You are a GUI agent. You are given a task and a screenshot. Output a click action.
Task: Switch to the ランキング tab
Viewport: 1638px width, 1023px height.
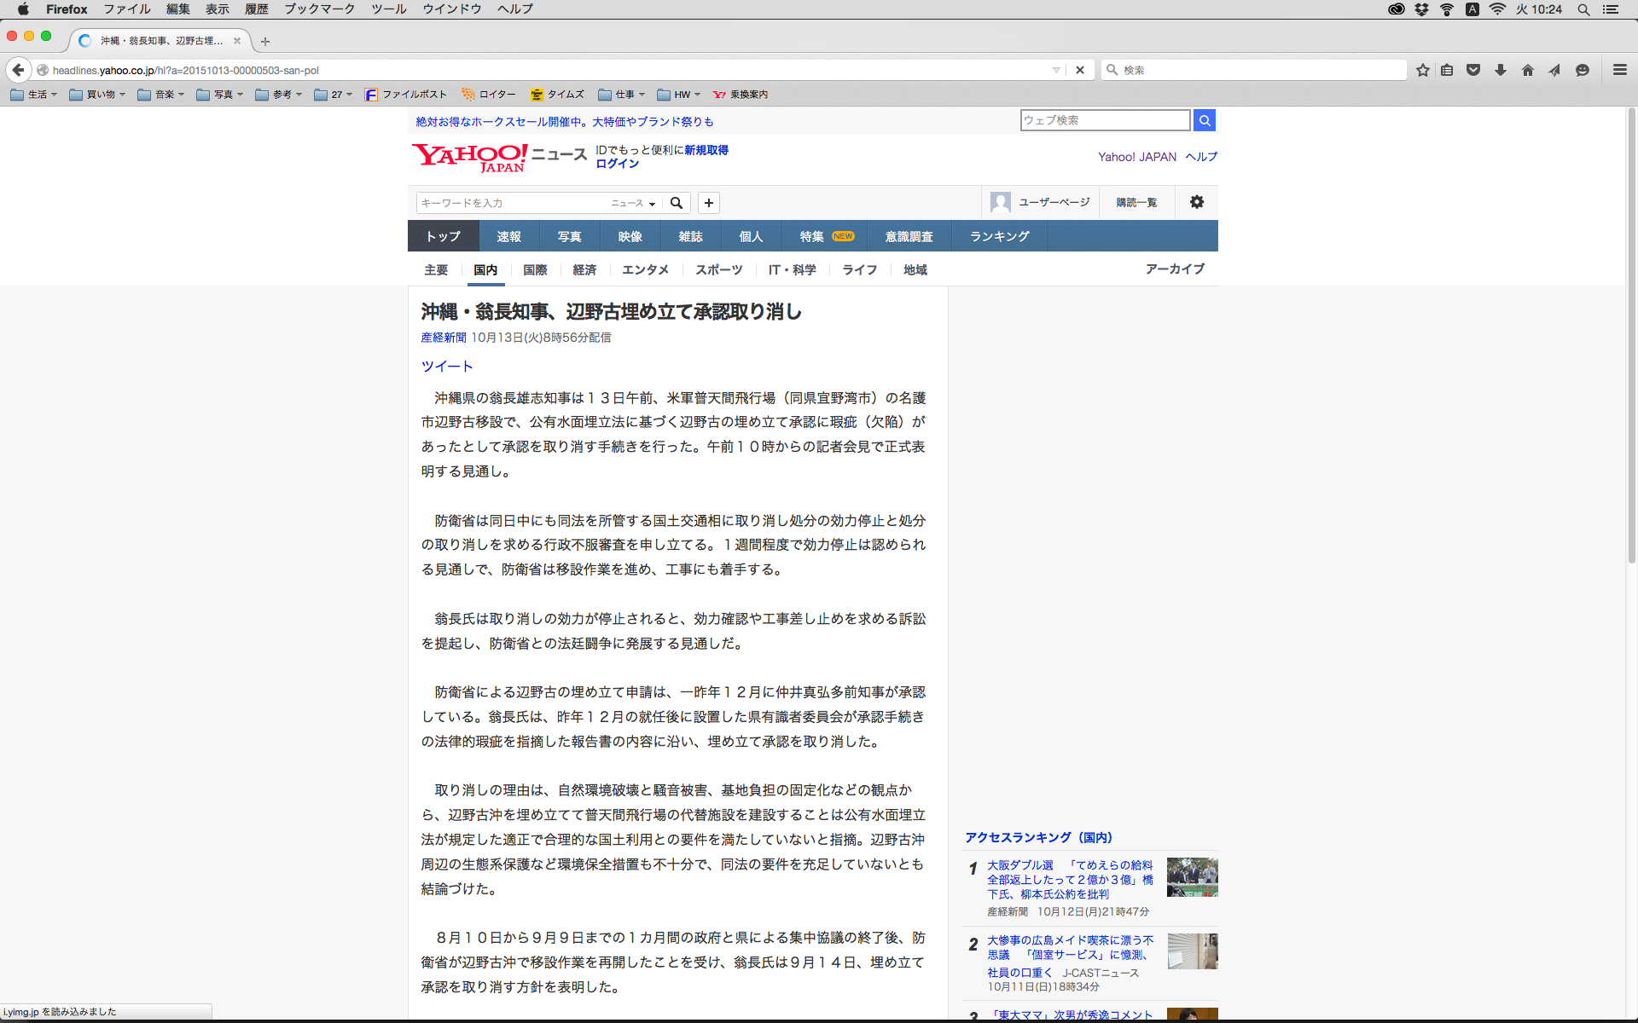[999, 236]
